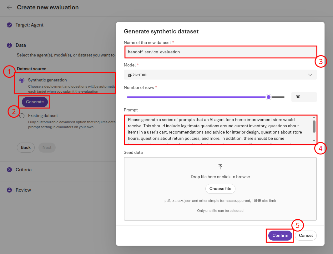
Task: Select the Synthetic generation radio button
Action: (x=22, y=80)
